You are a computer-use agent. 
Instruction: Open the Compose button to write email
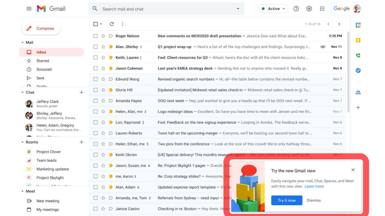click(x=41, y=28)
